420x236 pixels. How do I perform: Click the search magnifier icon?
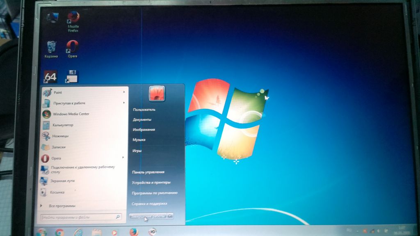click(x=118, y=217)
